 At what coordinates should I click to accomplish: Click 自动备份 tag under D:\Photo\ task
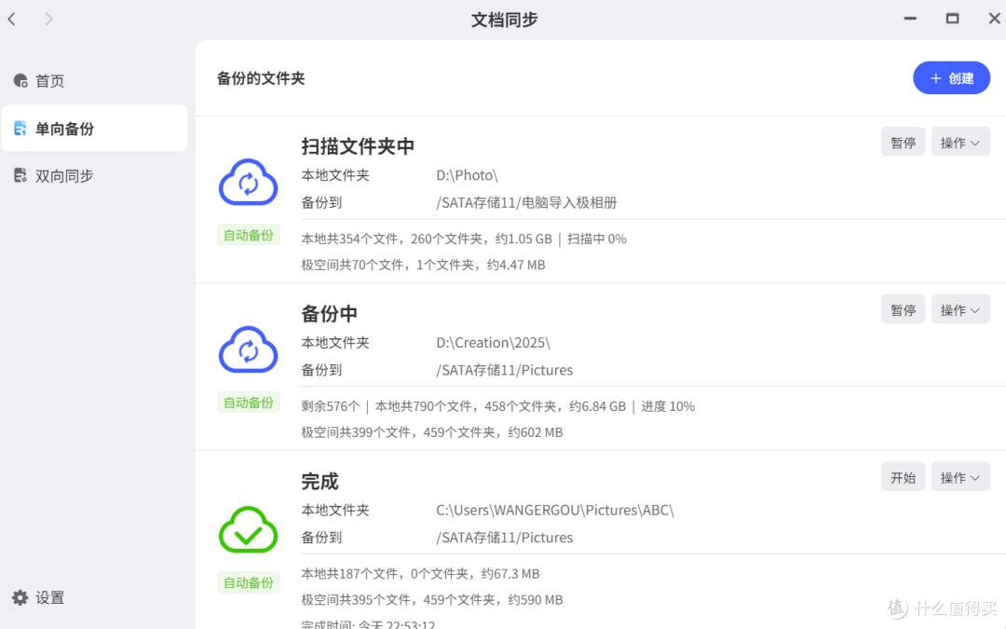point(249,235)
